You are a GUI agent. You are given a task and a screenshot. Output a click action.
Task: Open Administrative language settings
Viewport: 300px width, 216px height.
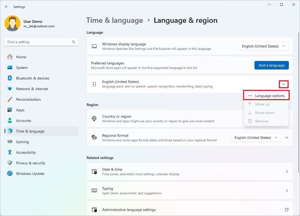(x=190, y=210)
